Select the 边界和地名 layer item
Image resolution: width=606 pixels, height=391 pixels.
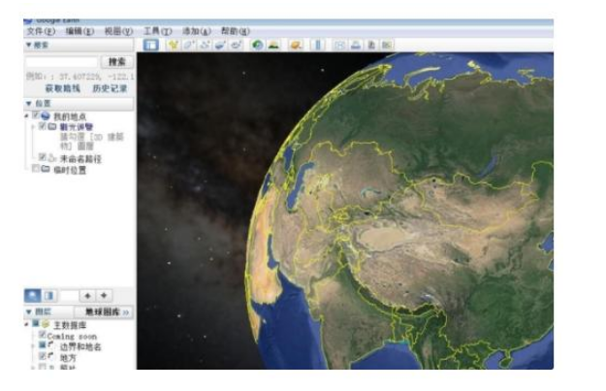pos(80,347)
